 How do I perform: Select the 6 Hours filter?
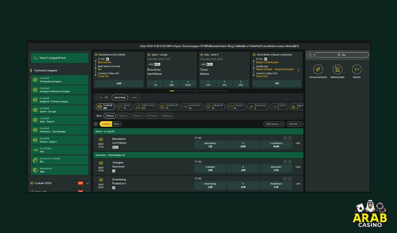123,116
